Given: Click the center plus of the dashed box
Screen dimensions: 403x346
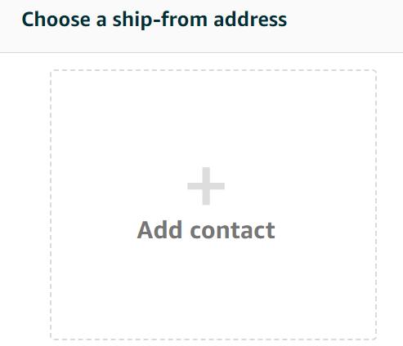Looking at the screenshot, I should (x=206, y=186).
